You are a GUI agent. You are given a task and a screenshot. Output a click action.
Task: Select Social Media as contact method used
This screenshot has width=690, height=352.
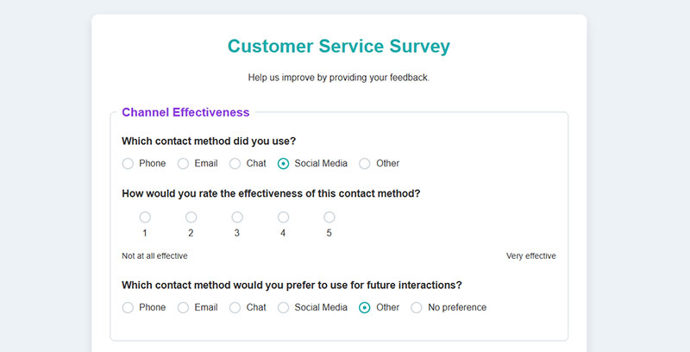pos(283,163)
